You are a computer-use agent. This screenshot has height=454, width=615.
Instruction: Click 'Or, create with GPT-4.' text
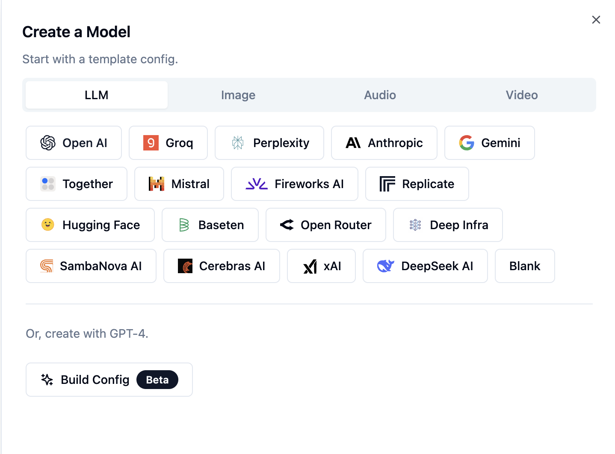pyautogui.click(x=87, y=333)
